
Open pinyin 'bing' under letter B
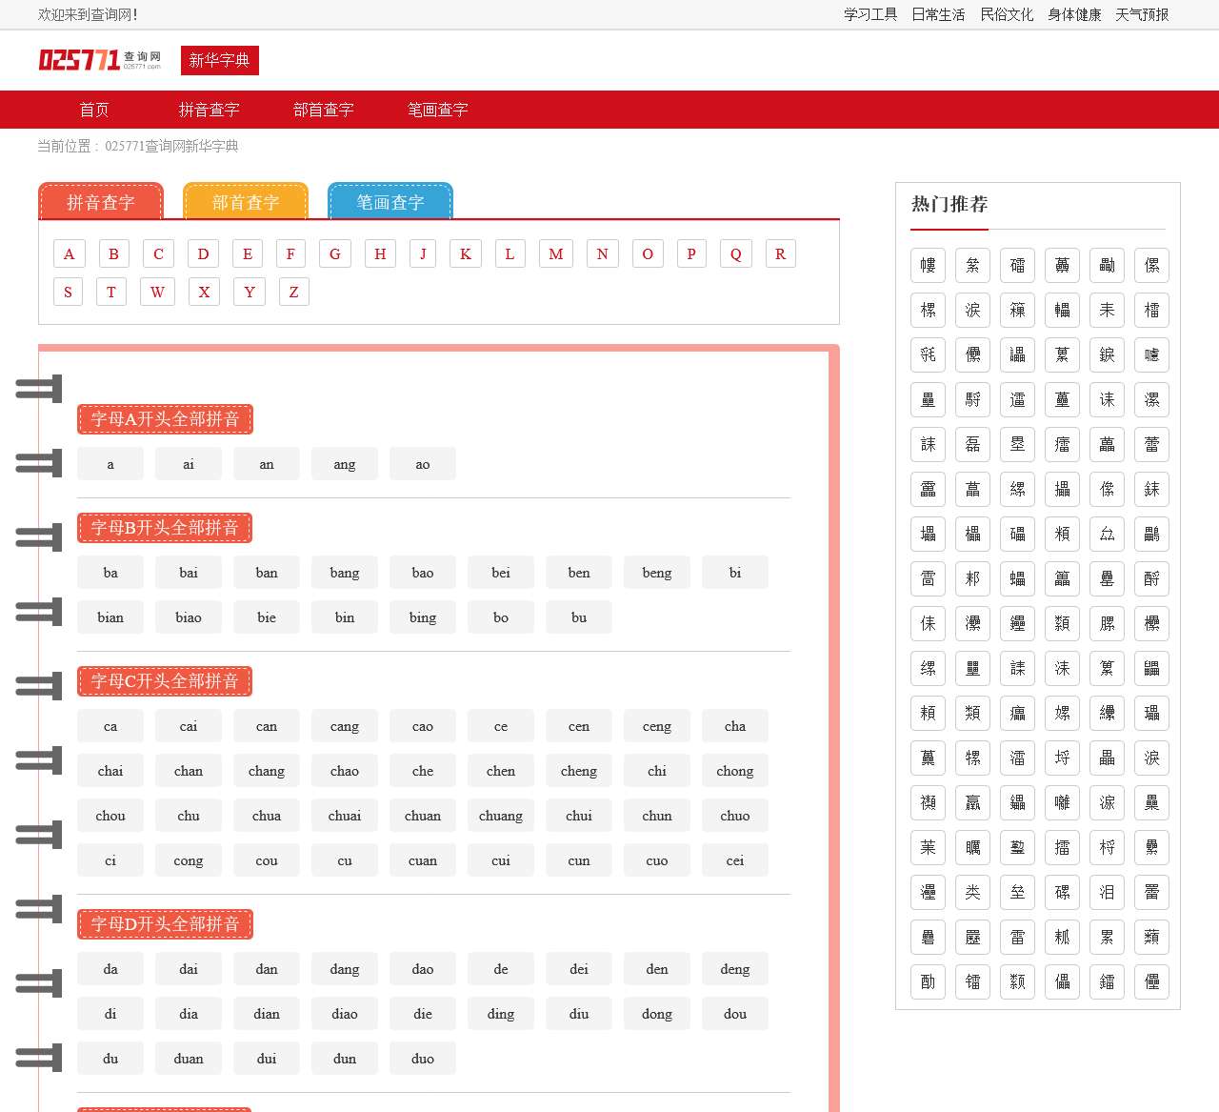click(x=422, y=617)
